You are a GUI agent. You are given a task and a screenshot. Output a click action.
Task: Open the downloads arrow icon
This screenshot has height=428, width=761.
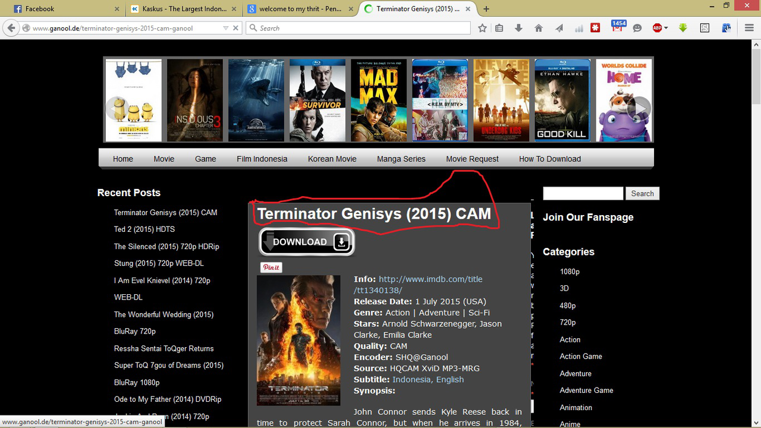518,28
